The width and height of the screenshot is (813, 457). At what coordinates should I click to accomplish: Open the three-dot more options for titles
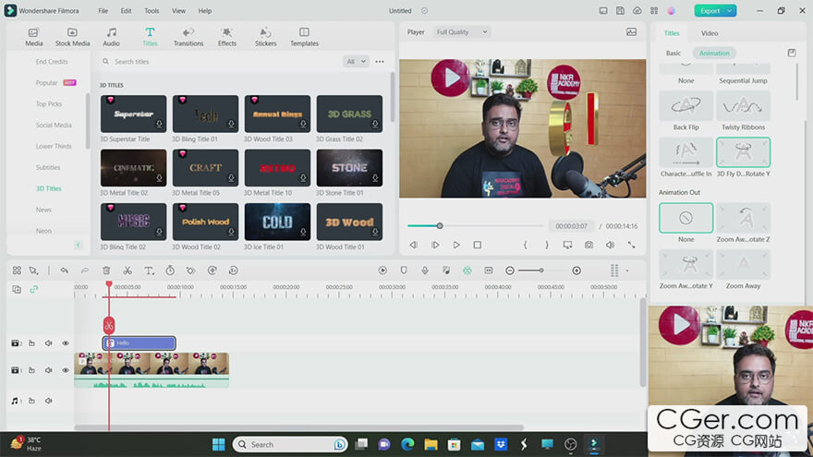point(380,62)
